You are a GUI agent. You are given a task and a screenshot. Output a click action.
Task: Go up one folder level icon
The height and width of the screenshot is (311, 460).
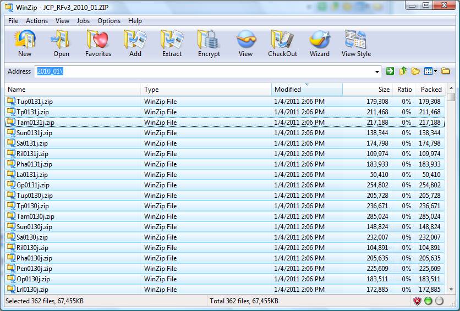click(403, 71)
